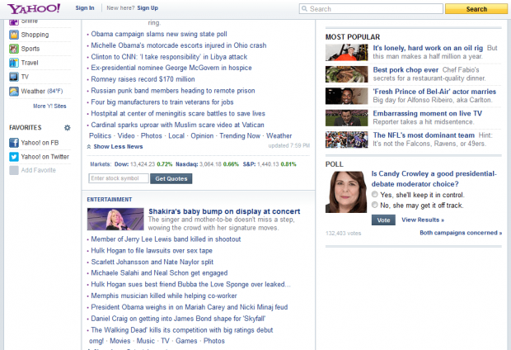
Task: Open the Shakira concert thumbnail
Action: point(115,219)
